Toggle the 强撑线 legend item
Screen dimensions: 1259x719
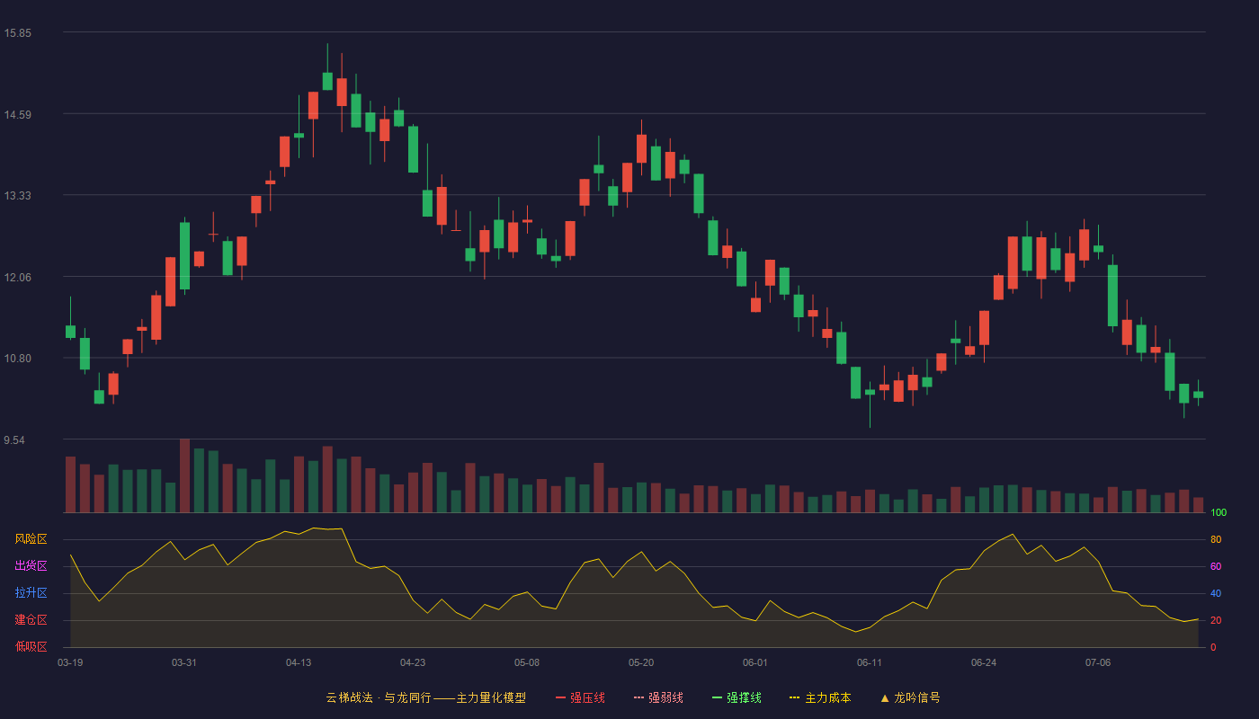737,697
